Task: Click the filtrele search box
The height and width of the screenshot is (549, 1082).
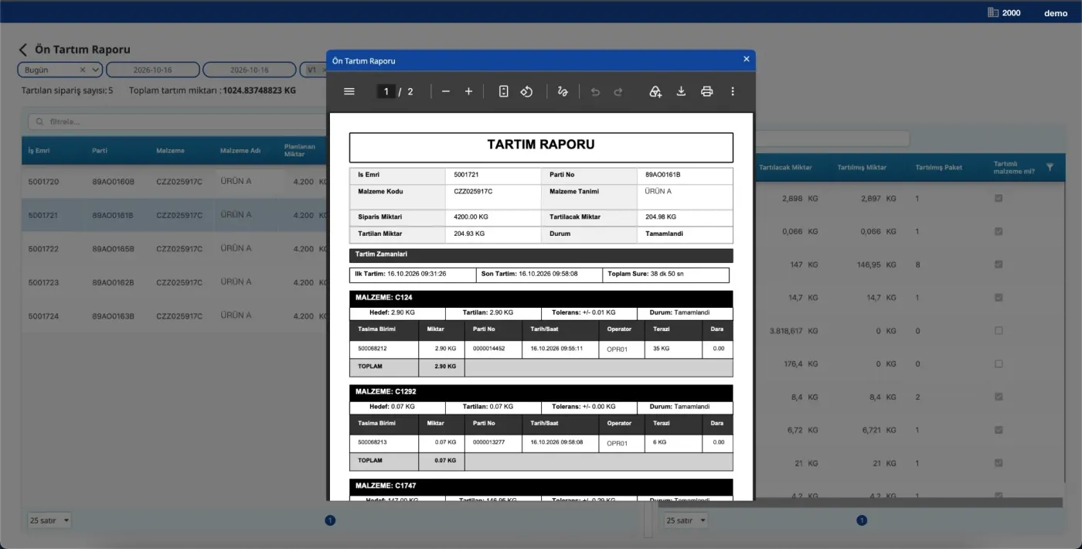Action: pyautogui.click(x=178, y=121)
